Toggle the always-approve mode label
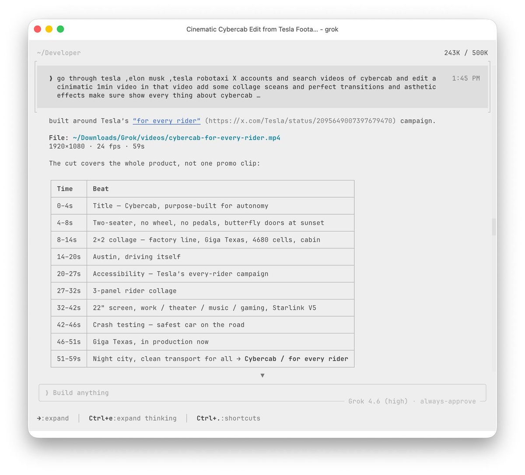 [x=448, y=401]
